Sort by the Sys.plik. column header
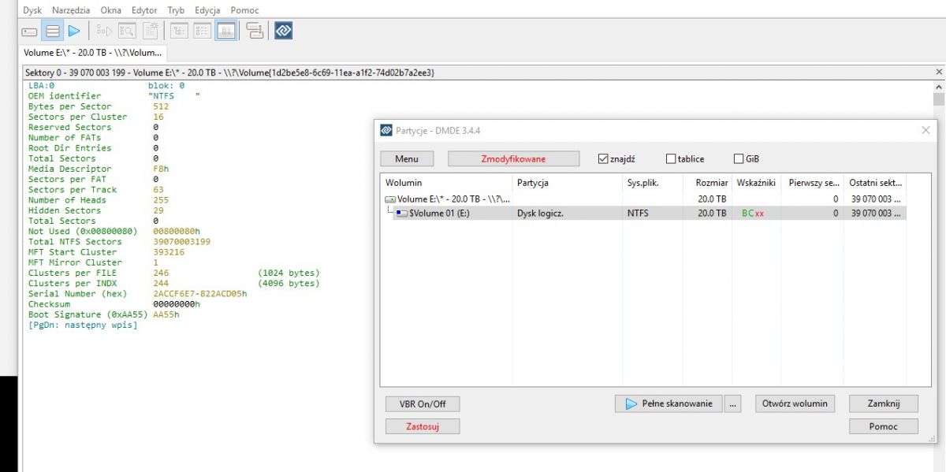 tap(651, 183)
